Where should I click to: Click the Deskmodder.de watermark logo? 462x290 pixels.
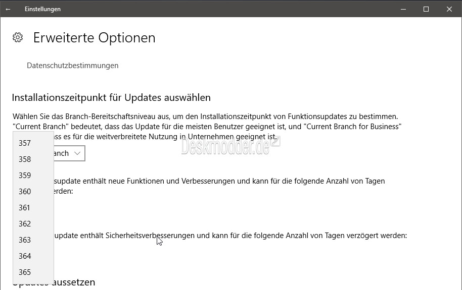pos(230,146)
